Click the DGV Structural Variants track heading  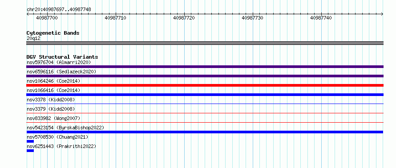coord(62,57)
